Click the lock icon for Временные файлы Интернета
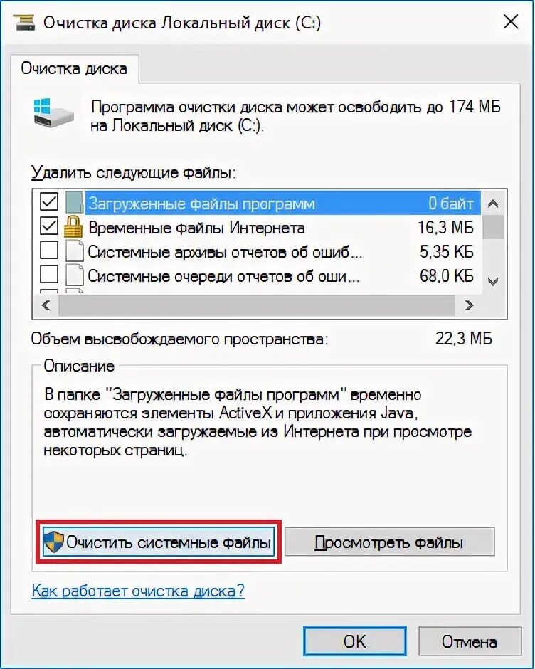535x669 pixels. 73,227
